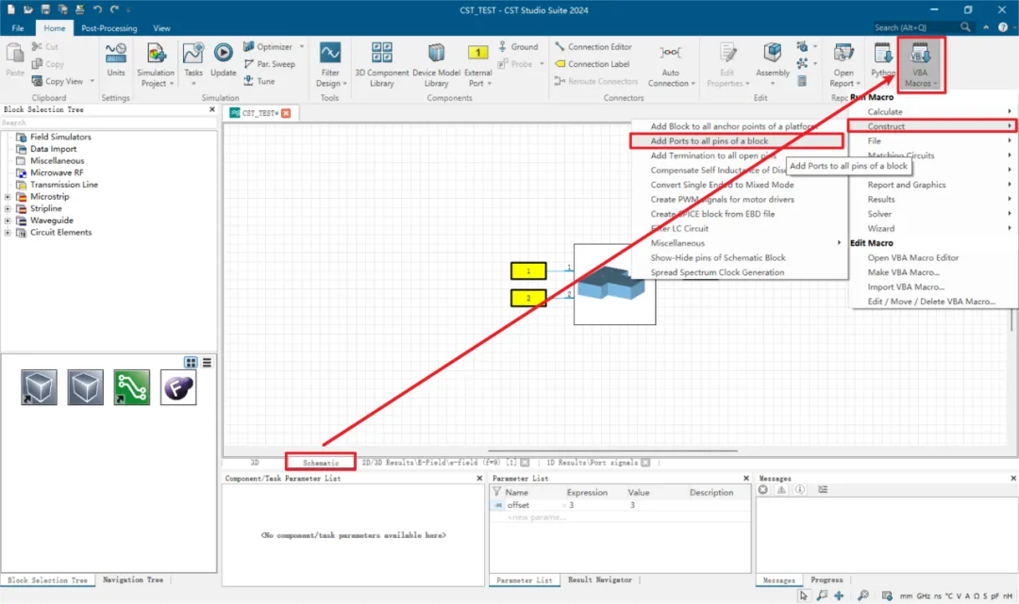Click the Open project icon in quick access
This screenshot has height=604, width=1019.
tap(28, 9)
